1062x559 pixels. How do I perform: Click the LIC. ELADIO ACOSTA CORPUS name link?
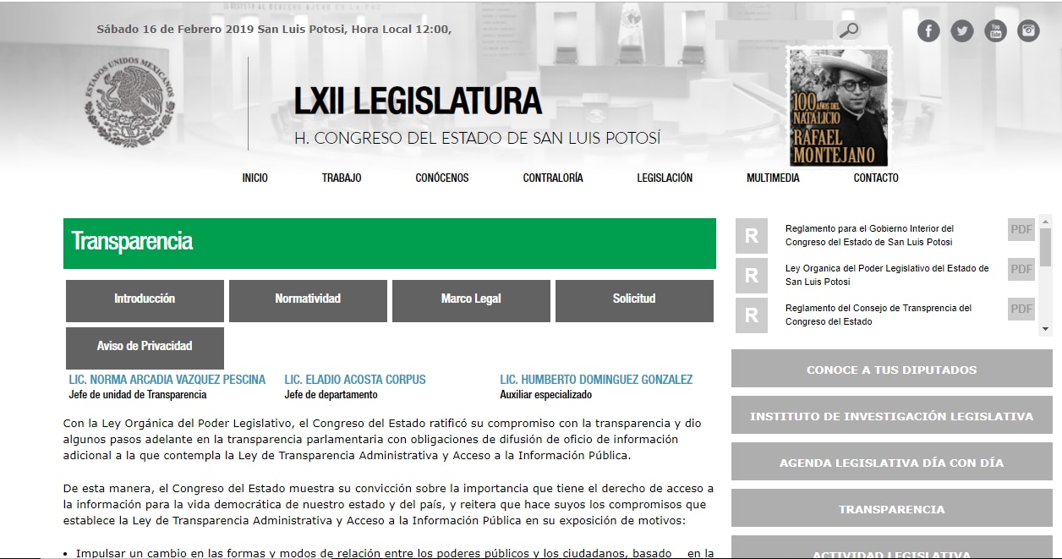tap(355, 379)
